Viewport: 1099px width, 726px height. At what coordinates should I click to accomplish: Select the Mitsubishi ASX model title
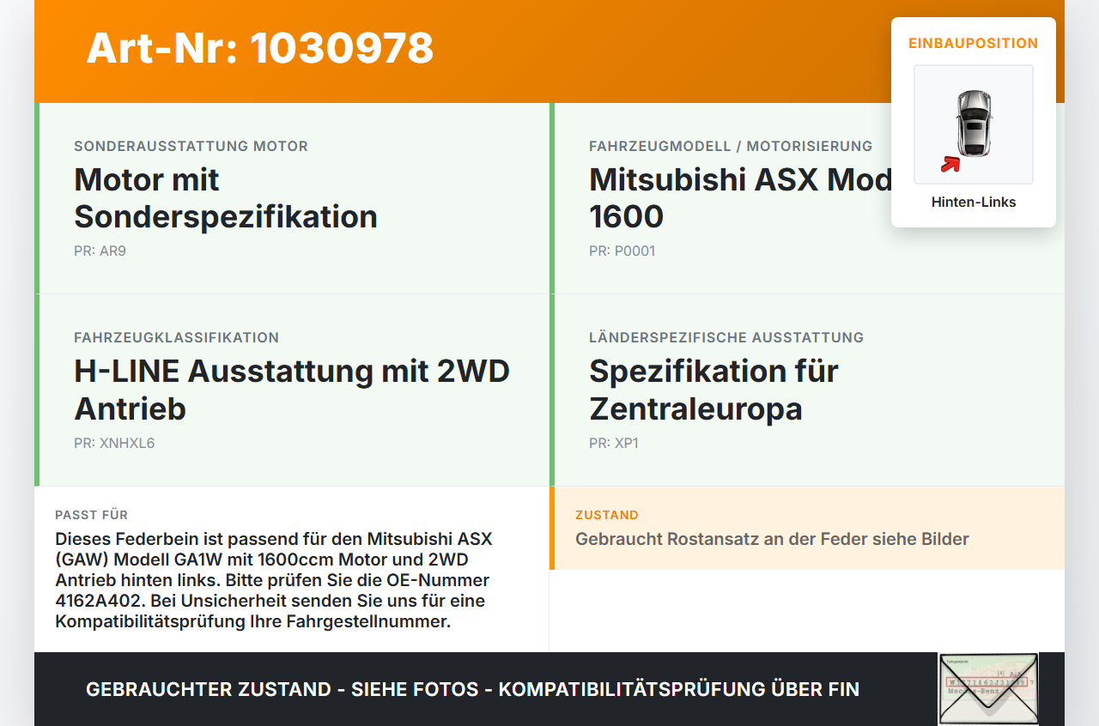click(740, 198)
